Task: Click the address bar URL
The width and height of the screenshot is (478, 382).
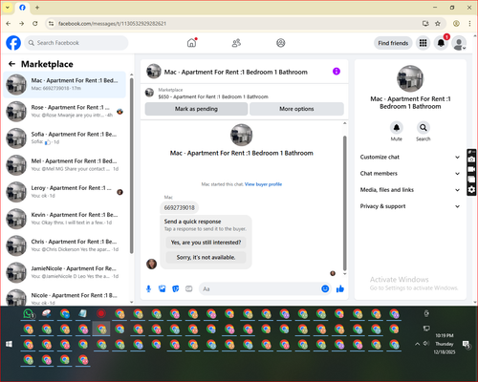Action: coord(112,24)
